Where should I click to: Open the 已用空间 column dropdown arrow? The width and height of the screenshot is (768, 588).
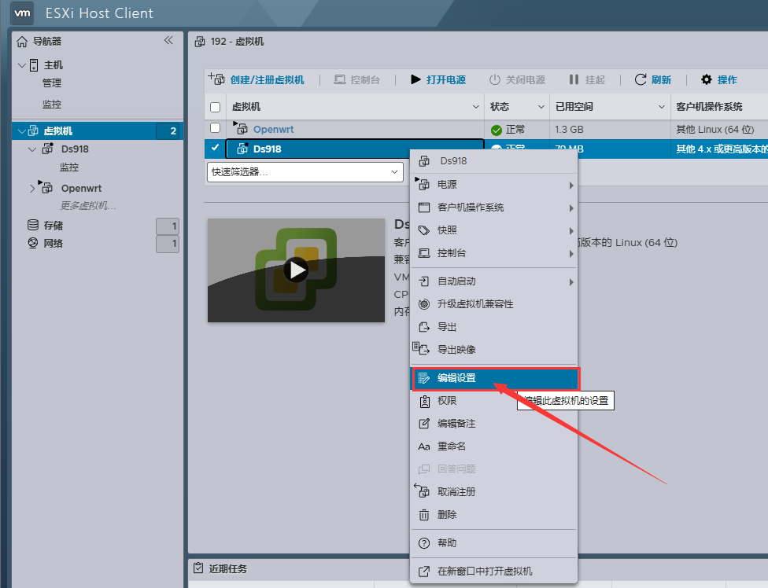point(661,107)
